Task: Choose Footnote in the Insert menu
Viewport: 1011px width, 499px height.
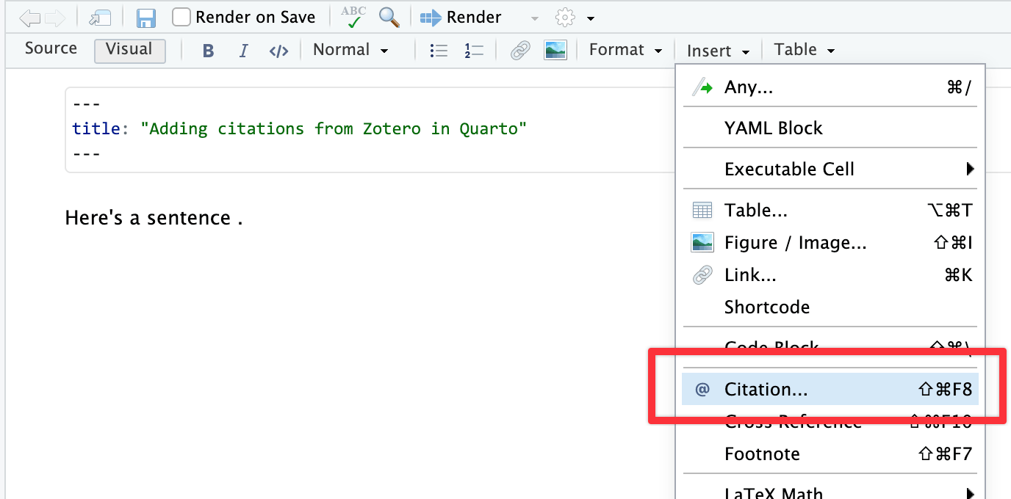Action: pos(762,454)
